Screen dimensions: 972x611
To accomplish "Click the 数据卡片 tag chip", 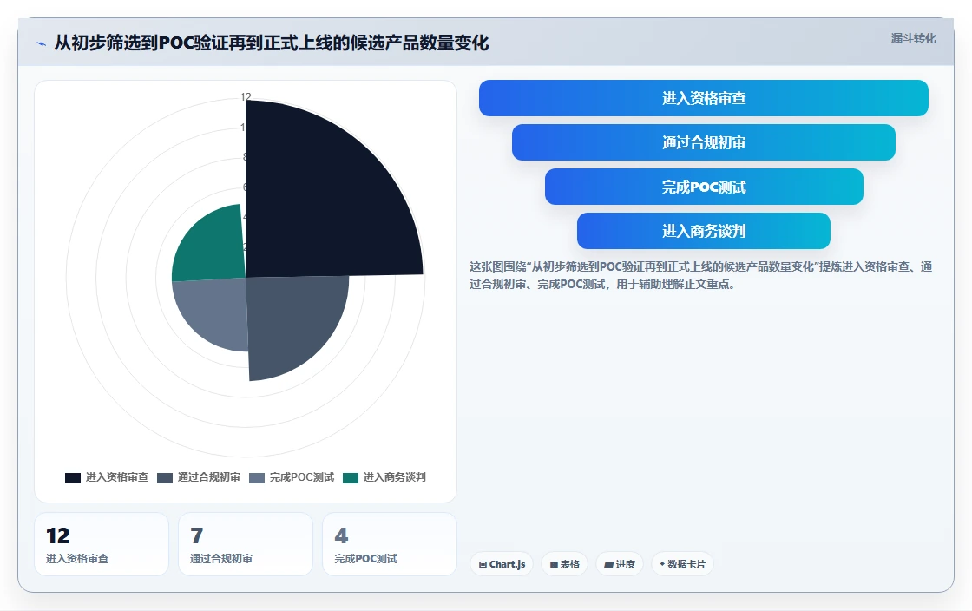I will 682,564.
